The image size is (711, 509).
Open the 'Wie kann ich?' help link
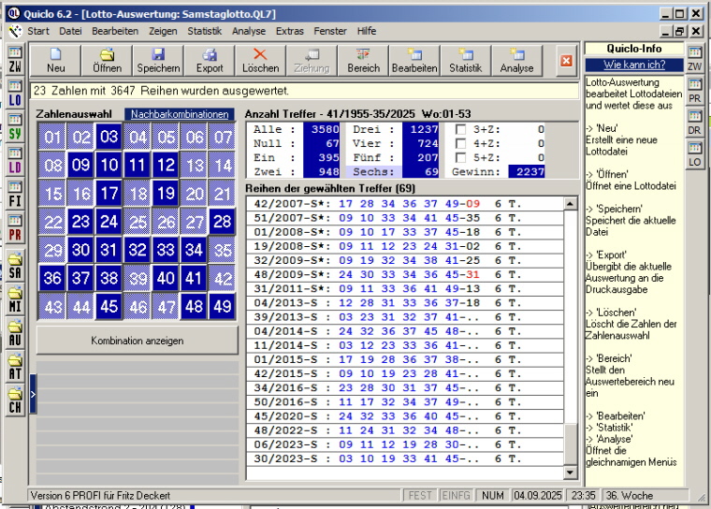[633, 65]
